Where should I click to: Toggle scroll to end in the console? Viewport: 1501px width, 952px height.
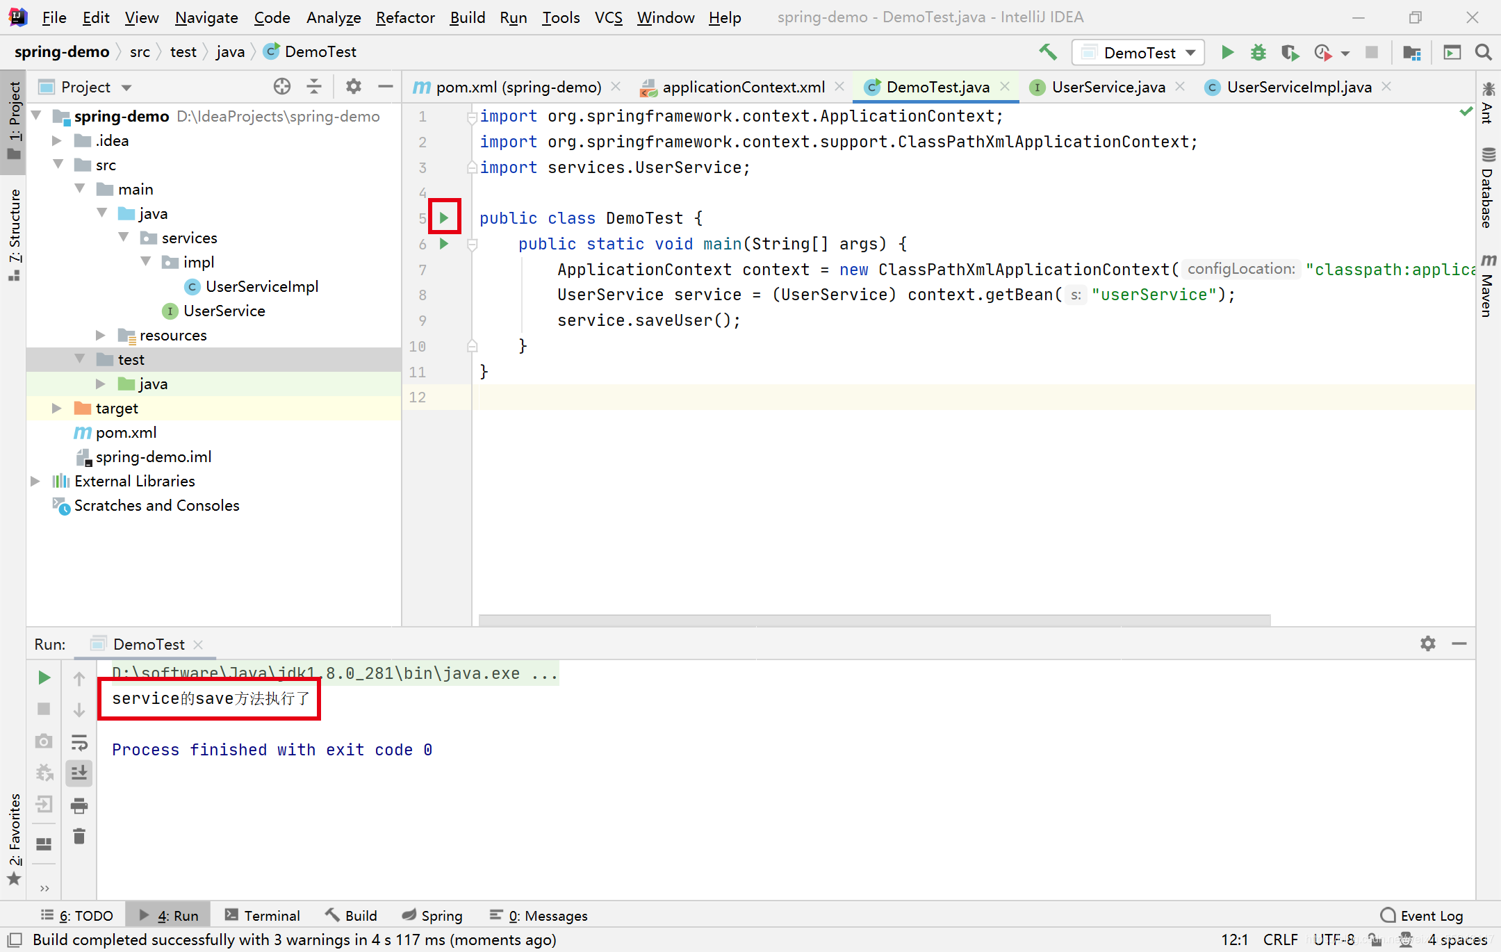[79, 773]
